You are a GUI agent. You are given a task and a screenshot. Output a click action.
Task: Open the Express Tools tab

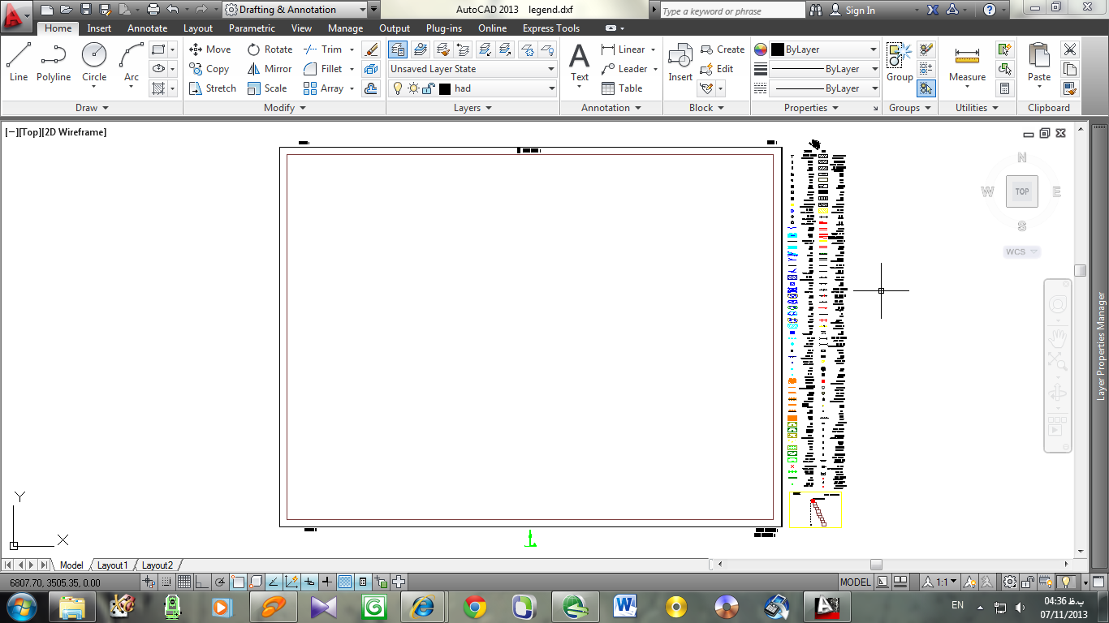(551, 28)
